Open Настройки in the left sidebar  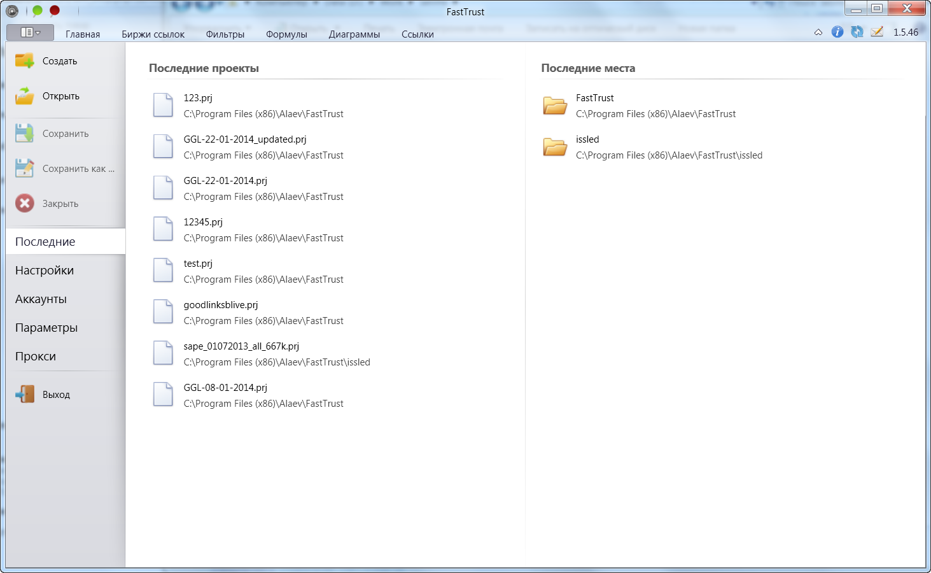[x=45, y=271]
